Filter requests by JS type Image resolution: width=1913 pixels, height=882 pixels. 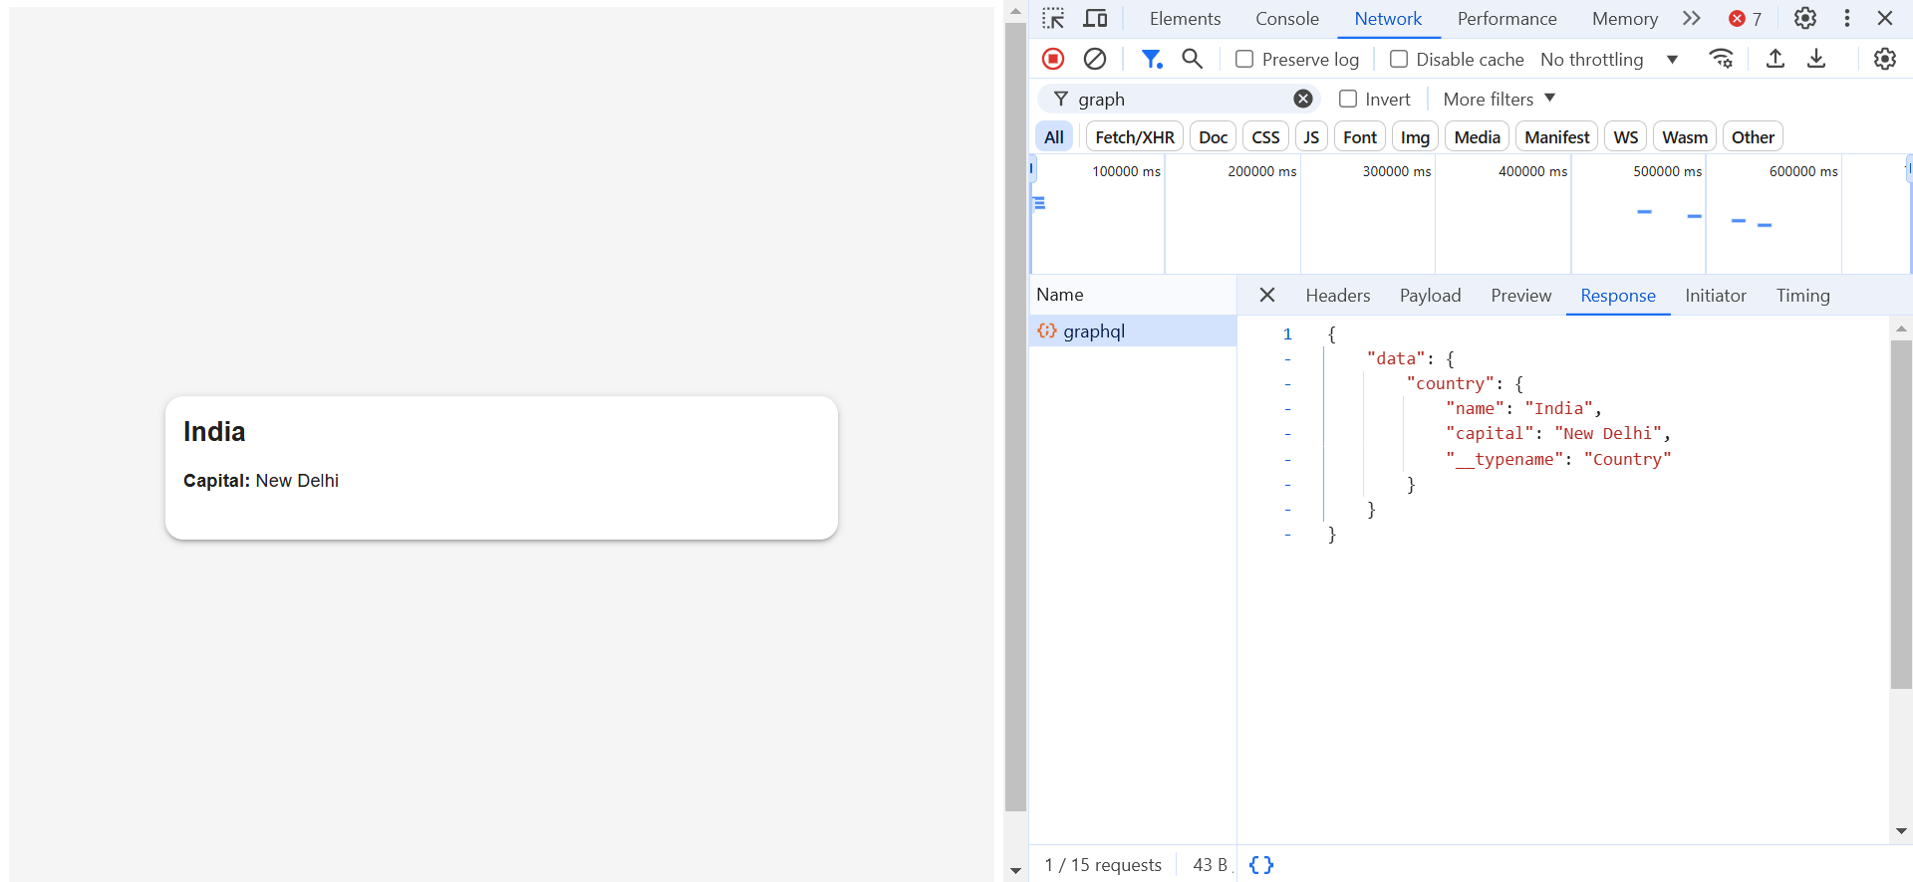click(1311, 136)
